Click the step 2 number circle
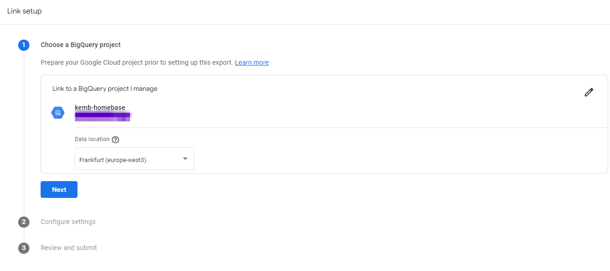Screen dimensions: 610x271 click(x=24, y=222)
